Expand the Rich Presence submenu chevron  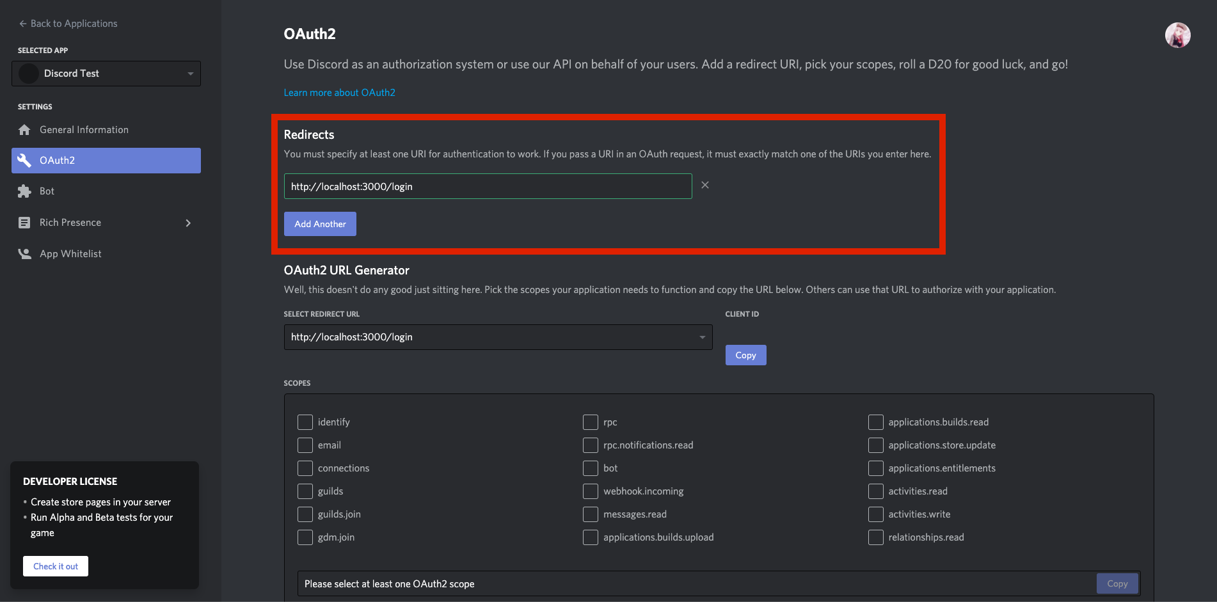188,223
